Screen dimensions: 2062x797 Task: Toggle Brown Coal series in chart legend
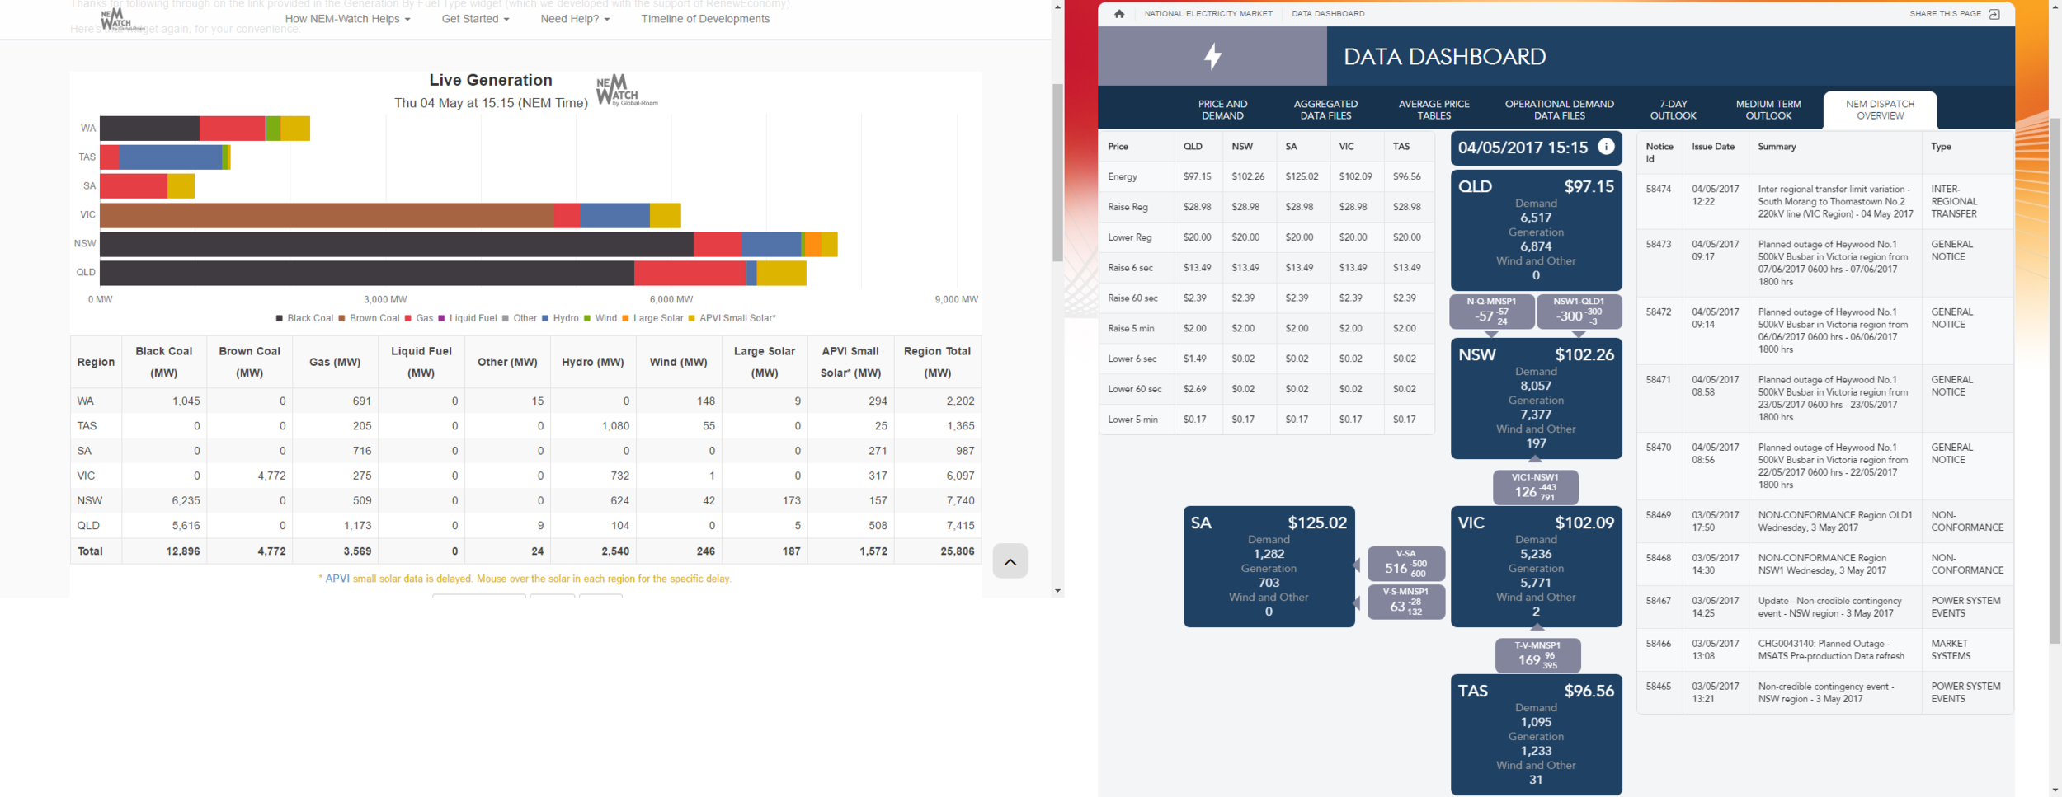pyautogui.click(x=369, y=318)
